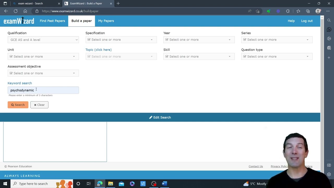Go back using browser back arrow

pyautogui.click(x=6, y=11)
